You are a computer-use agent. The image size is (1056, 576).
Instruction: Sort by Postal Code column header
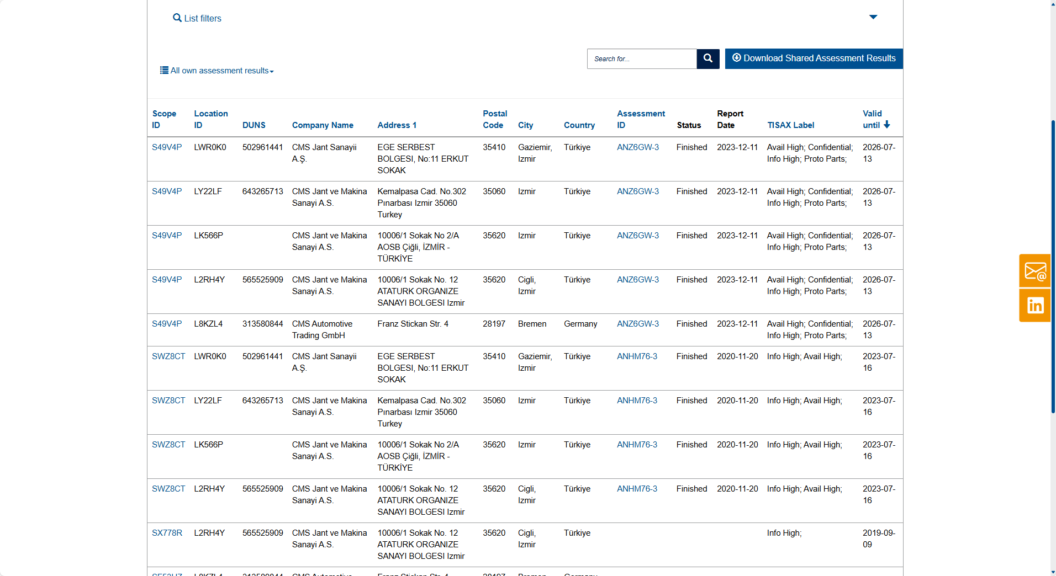[494, 119]
